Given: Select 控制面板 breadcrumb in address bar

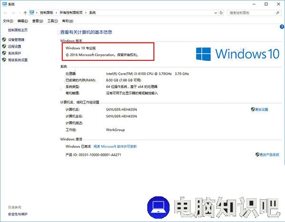Looking at the screenshot, I should 47,13.
